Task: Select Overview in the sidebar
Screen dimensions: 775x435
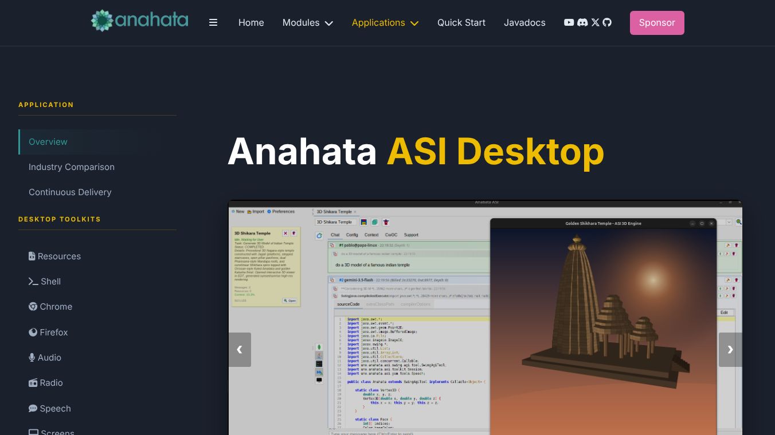Action: [x=97, y=142]
